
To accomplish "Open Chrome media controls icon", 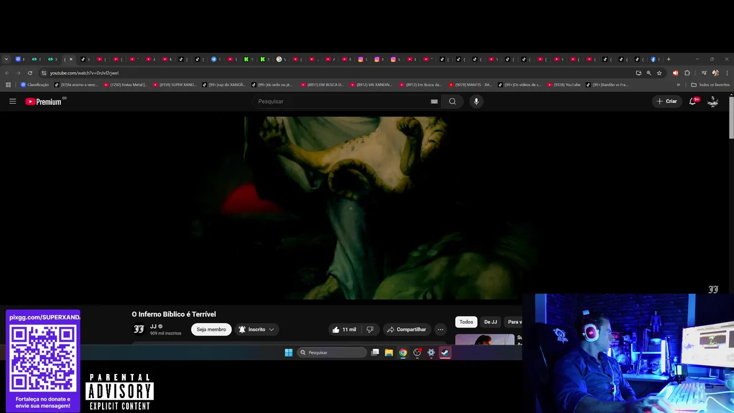I will click(704, 73).
